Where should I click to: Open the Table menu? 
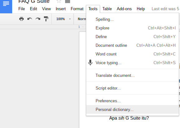107,9
